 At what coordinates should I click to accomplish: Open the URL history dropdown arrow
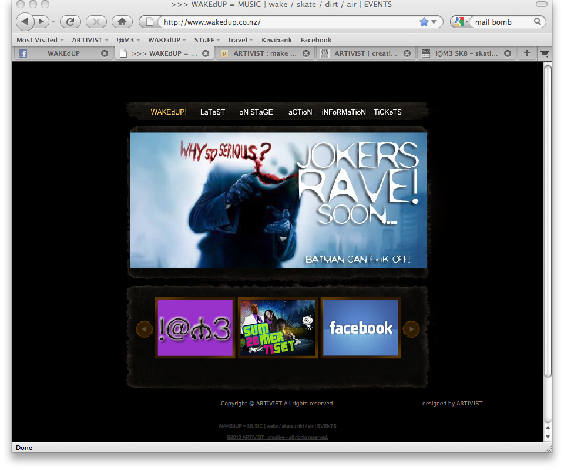point(434,22)
